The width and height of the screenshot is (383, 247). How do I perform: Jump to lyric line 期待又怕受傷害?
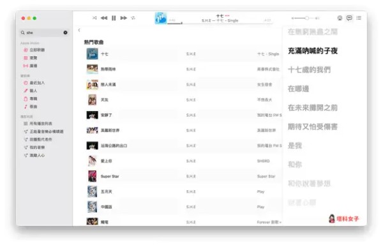[313, 126]
